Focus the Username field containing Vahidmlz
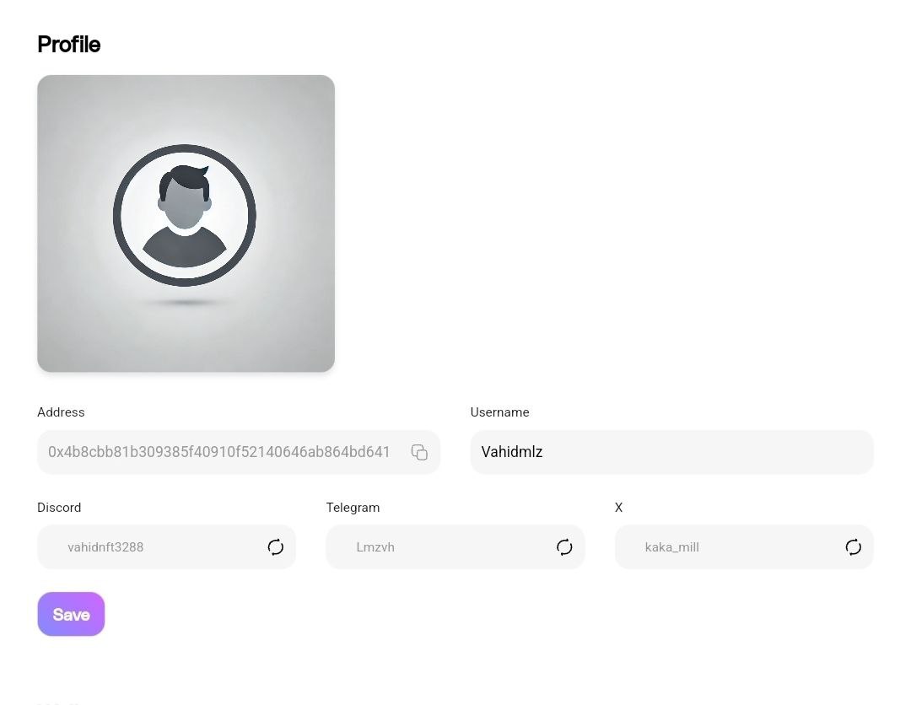 (x=671, y=452)
